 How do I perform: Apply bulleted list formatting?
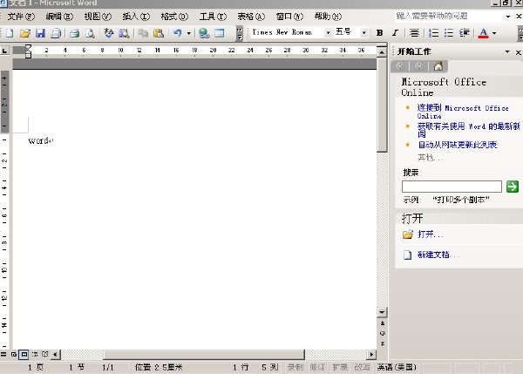click(x=449, y=33)
